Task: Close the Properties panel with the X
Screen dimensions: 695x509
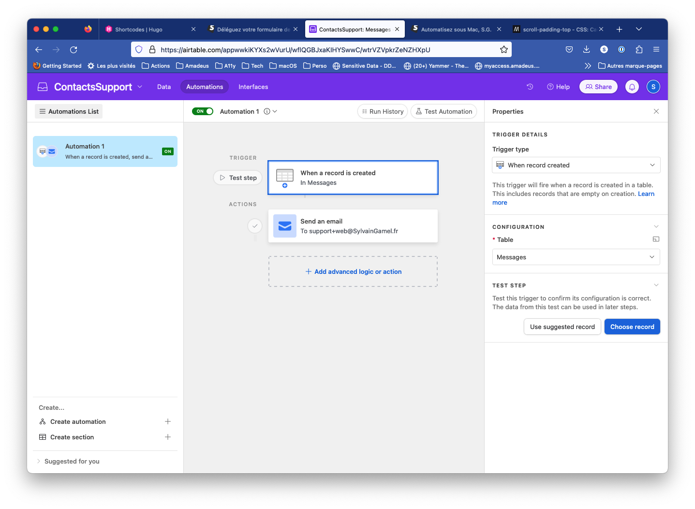Action: (656, 111)
